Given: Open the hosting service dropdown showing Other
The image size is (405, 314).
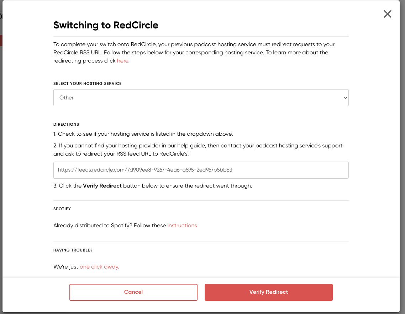Looking at the screenshot, I should tap(201, 98).
